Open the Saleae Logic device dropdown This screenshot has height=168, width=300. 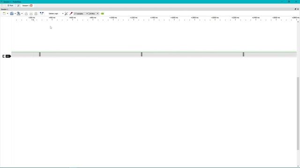[56, 14]
